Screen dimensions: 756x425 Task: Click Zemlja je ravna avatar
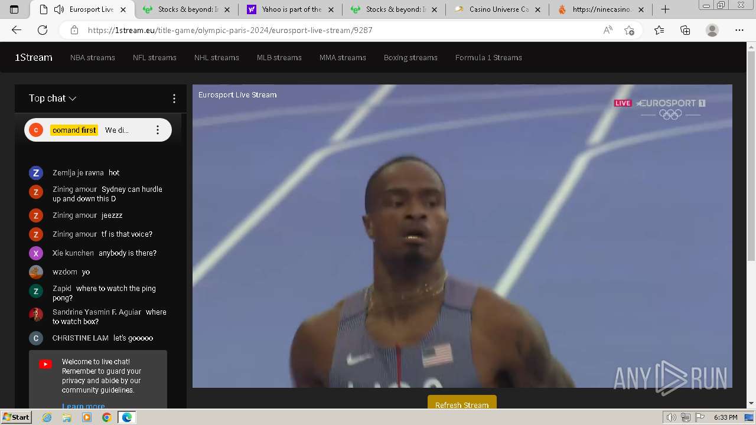point(36,173)
